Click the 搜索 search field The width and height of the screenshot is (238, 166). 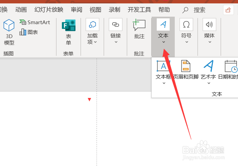click(x=200, y=10)
